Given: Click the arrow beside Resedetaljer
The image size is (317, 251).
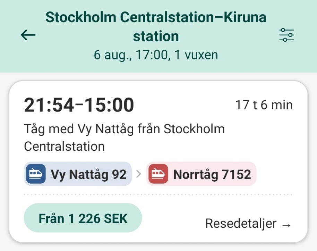Looking at the screenshot, I should (286, 225).
